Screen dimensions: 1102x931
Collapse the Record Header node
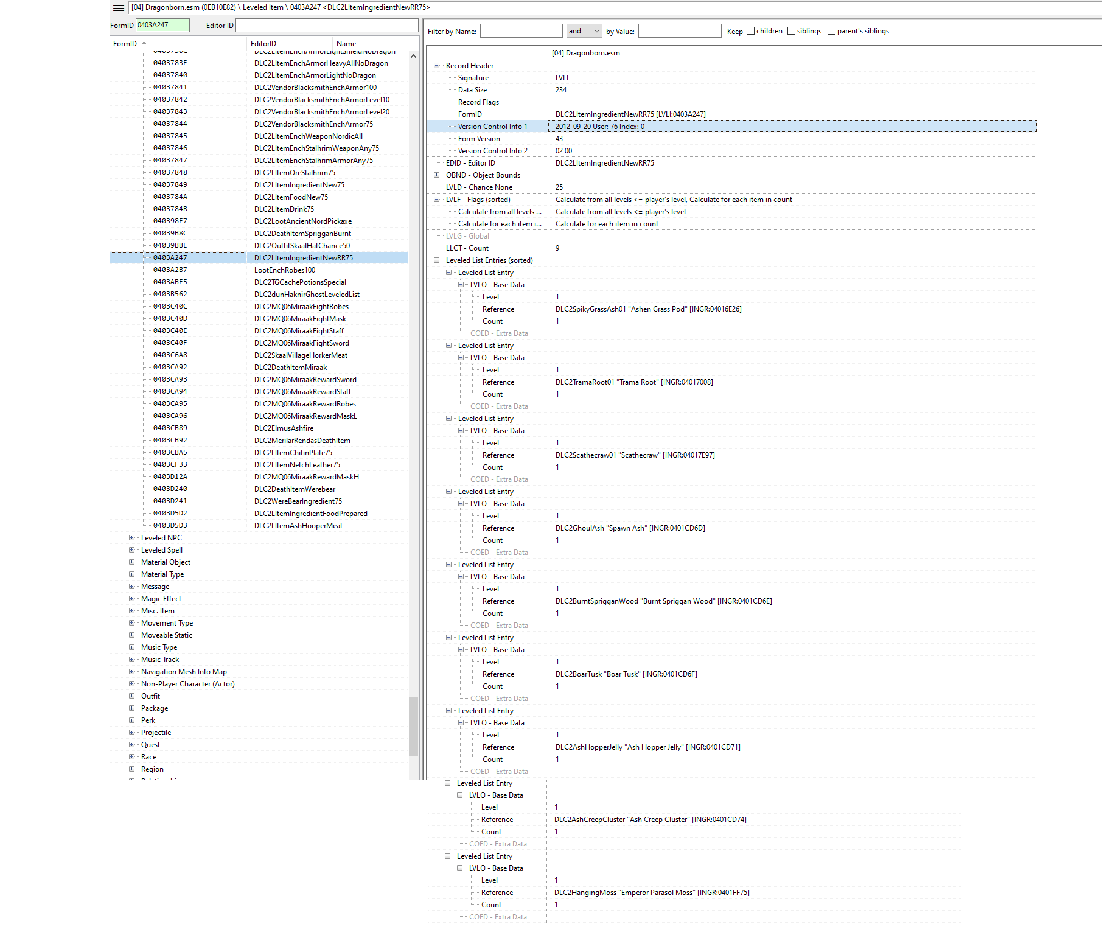click(x=437, y=66)
